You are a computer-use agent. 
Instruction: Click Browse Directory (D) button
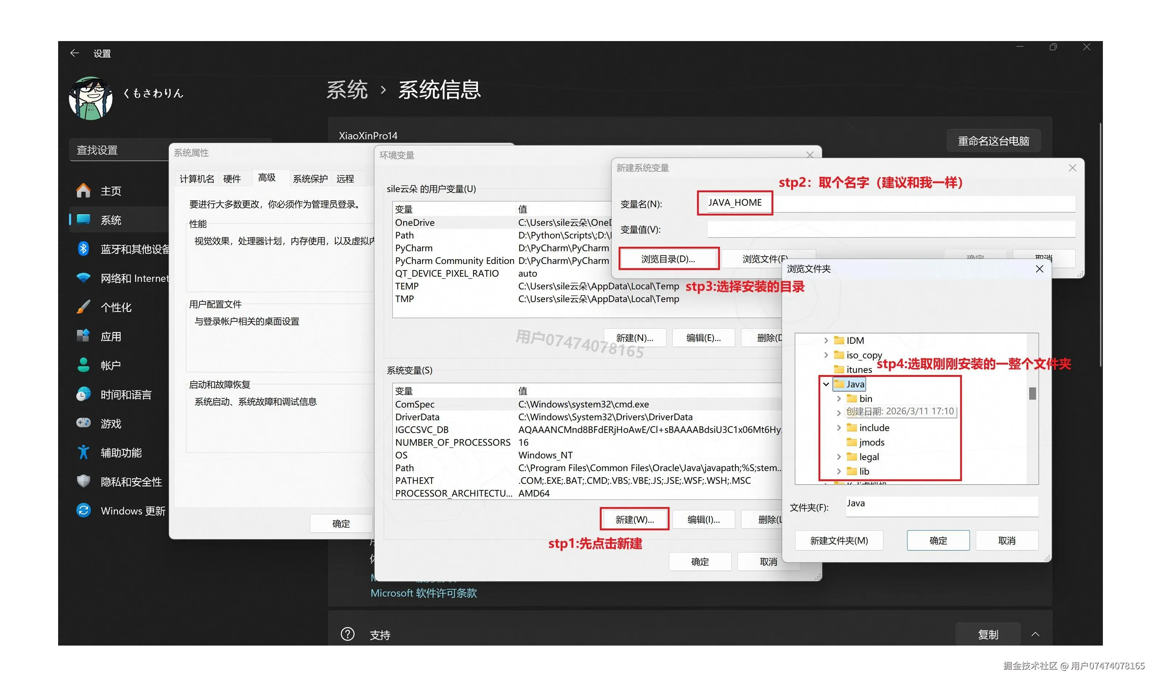[668, 259]
